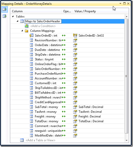Select the Status : tinyint row
The image size is (133, 147).
click(x=67, y=59)
